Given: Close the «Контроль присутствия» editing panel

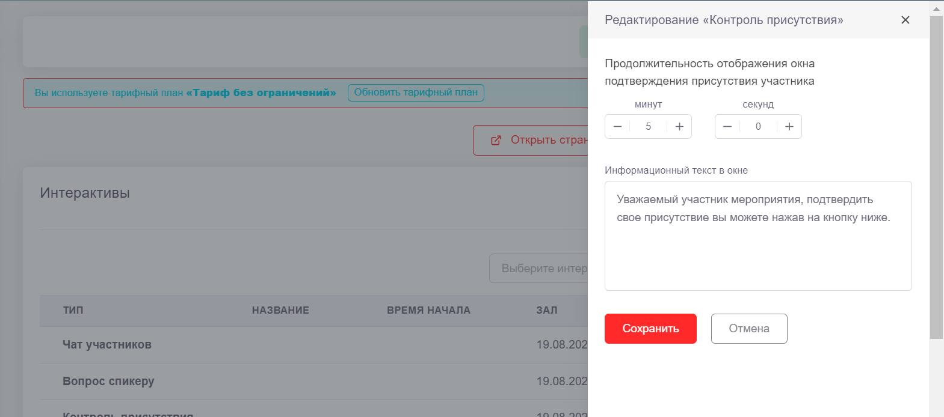Looking at the screenshot, I should tap(905, 20).
